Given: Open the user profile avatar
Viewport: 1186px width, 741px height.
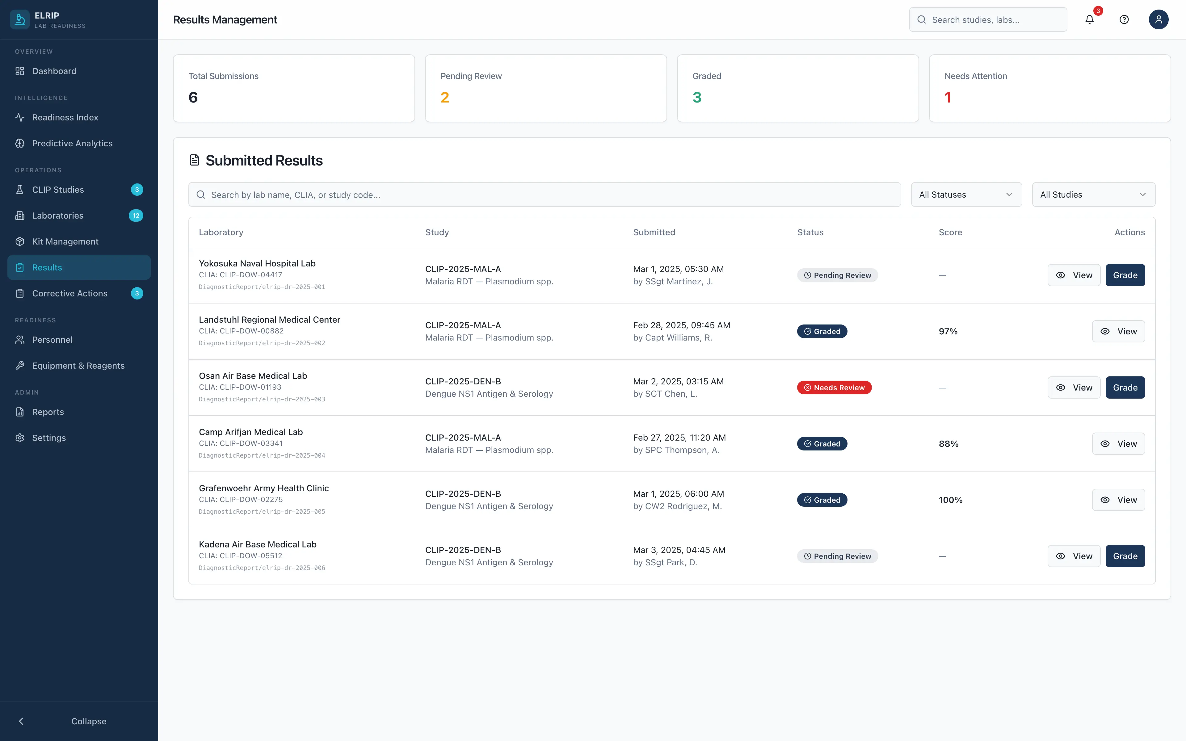Looking at the screenshot, I should pos(1158,19).
